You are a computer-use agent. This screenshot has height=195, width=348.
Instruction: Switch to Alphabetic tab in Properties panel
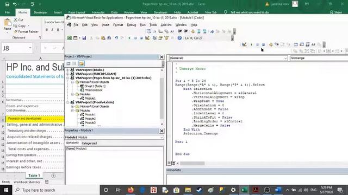(x=72, y=143)
